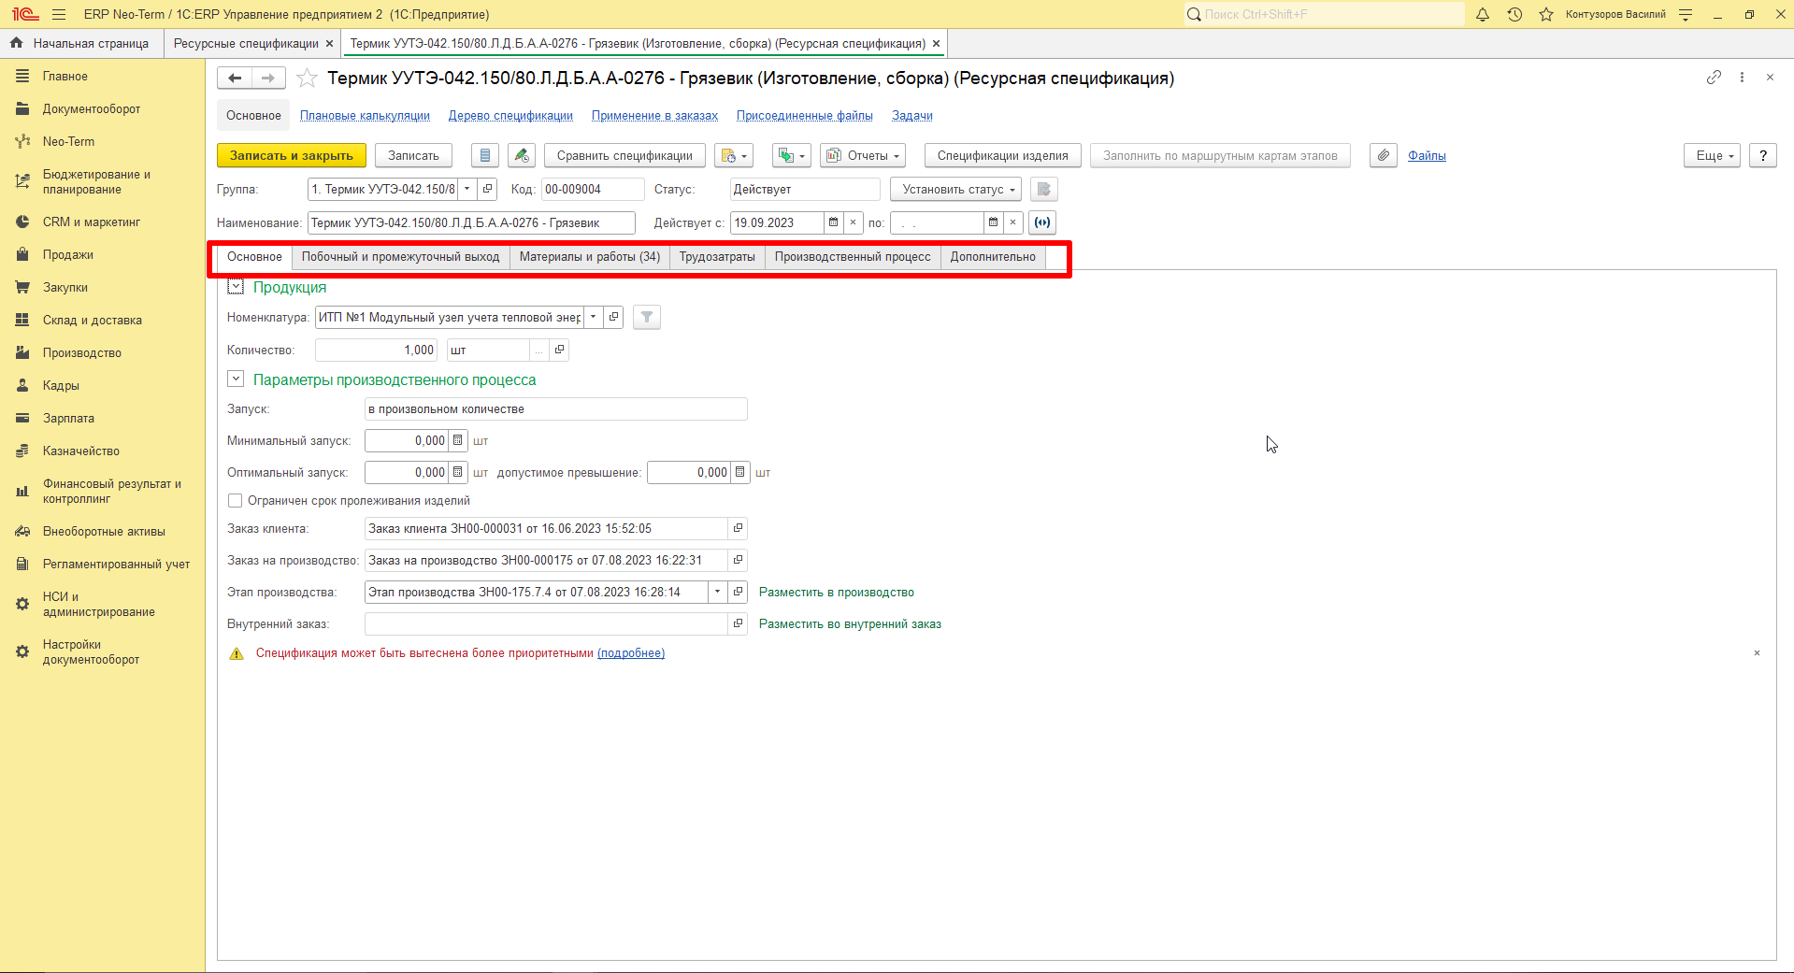The width and height of the screenshot is (1794, 973).
Task: Open the calendar for Действует с date
Action: [833, 222]
